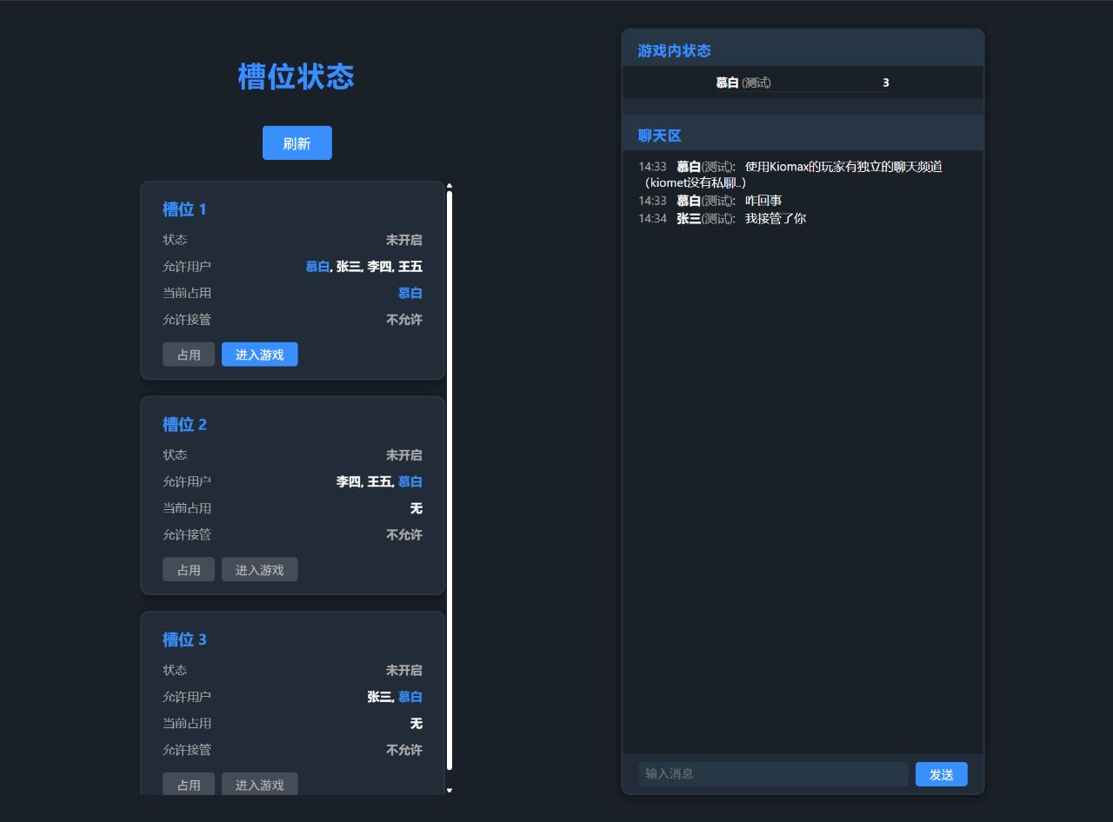The image size is (1113, 822).
Task: Click 慕白 as current occupant of 槽位 1
Action: click(x=410, y=294)
